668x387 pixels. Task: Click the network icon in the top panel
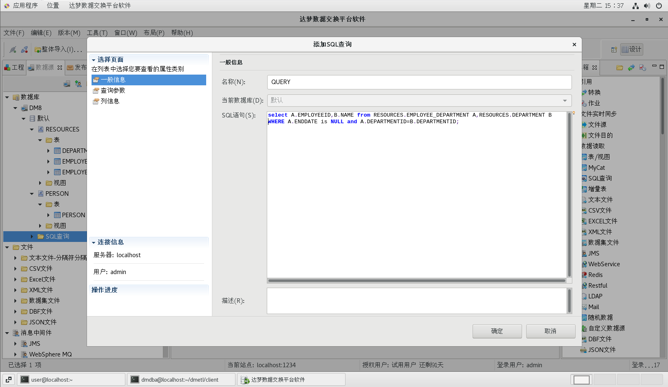coord(635,6)
